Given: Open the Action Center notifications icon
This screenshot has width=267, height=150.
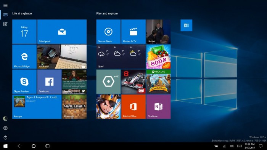Looking at the screenshot, I should coord(261,146).
